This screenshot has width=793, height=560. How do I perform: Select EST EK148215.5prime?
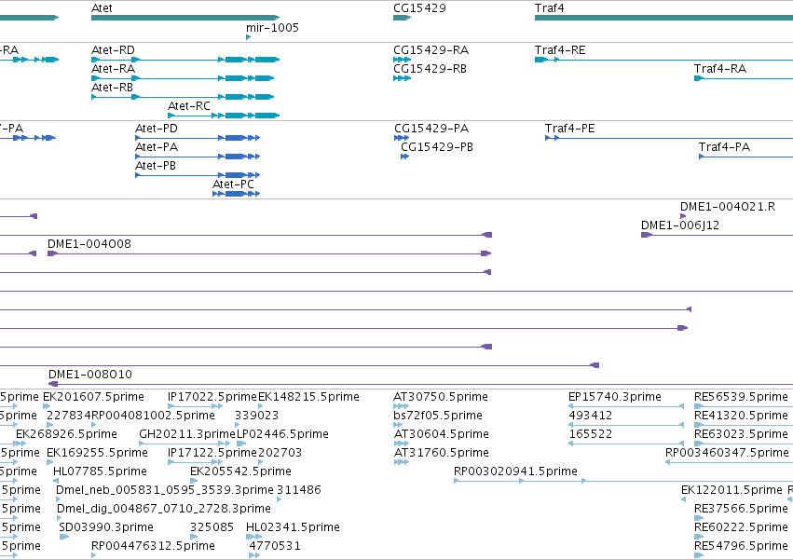[x=261, y=406]
